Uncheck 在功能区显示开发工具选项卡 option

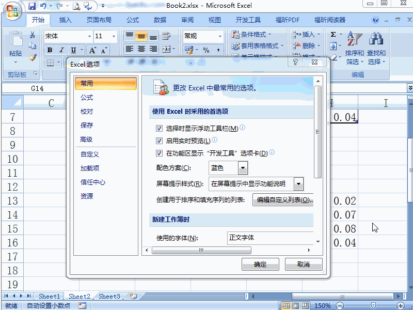160,152
